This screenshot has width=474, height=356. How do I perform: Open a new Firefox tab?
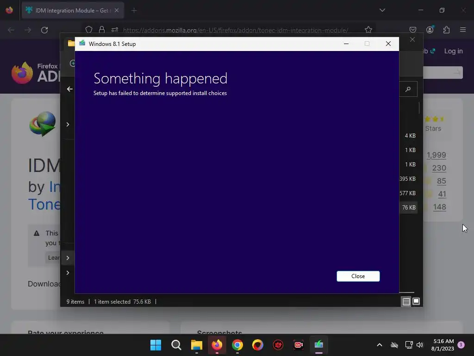(134, 11)
